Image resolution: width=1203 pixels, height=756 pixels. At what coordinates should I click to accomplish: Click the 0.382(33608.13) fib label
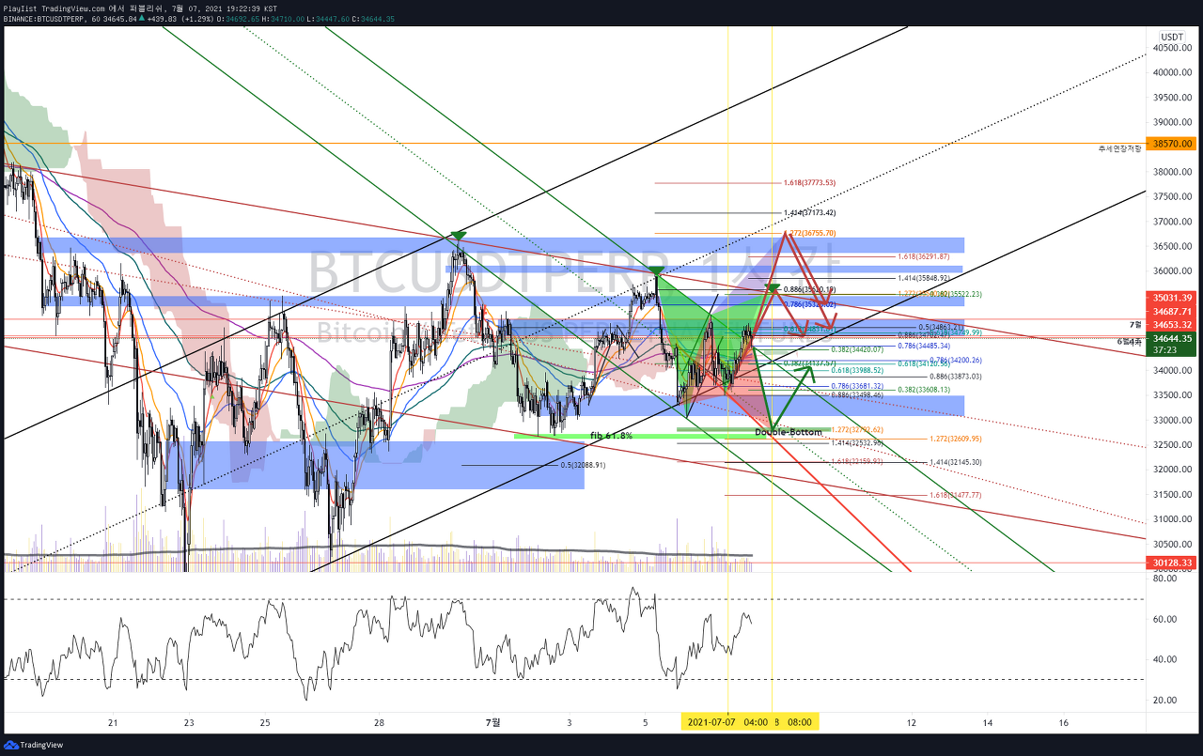(923, 389)
